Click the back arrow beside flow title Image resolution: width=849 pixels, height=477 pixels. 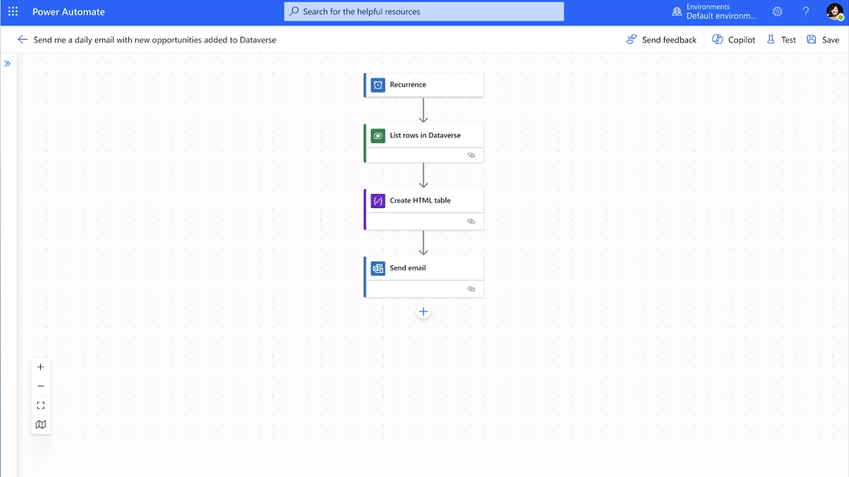click(22, 40)
